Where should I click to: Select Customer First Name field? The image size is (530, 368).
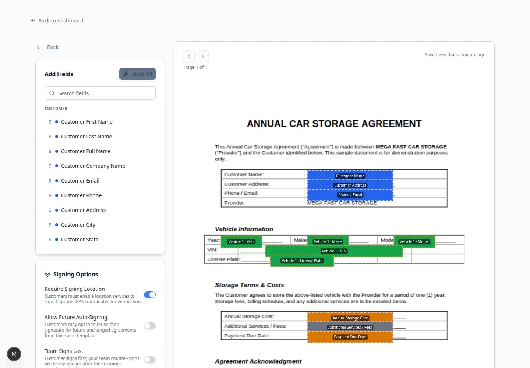click(x=100, y=122)
